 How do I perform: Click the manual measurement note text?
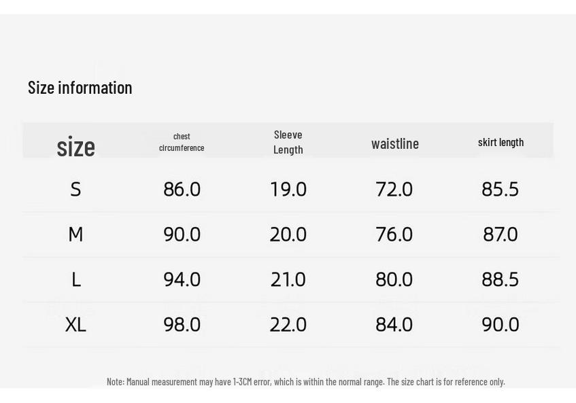point(306,382)
